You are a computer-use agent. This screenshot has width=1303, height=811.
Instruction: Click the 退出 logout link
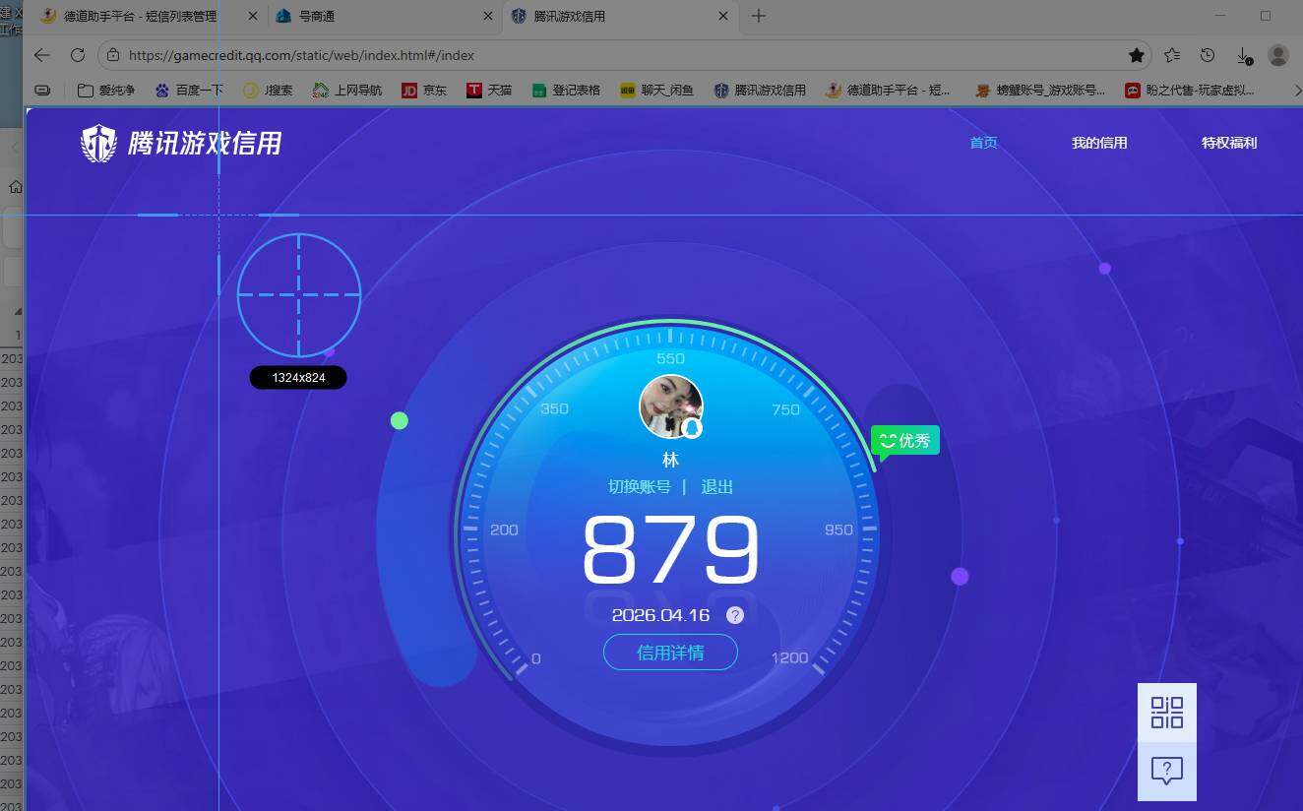click(716, 486)
